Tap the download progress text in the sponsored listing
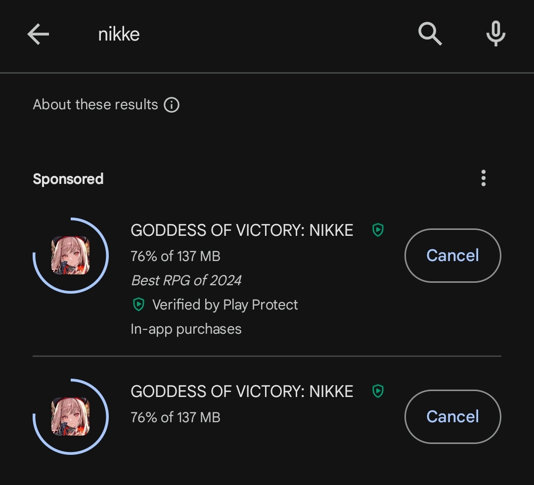534x485 pixels. click(176, 256)
